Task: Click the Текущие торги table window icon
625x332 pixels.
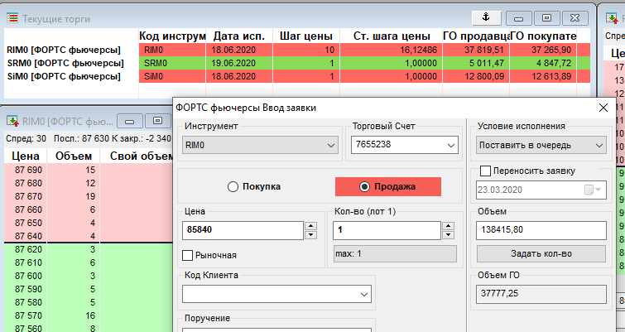Action: pyautogui.click(x=12, y=18)
